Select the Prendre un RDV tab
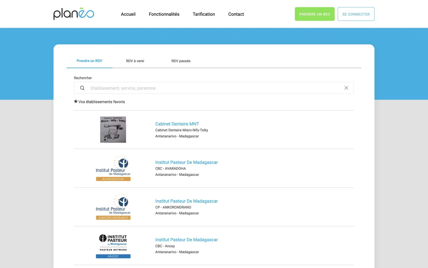The height and width of the screenshot is (268, 428). (89, 61)
